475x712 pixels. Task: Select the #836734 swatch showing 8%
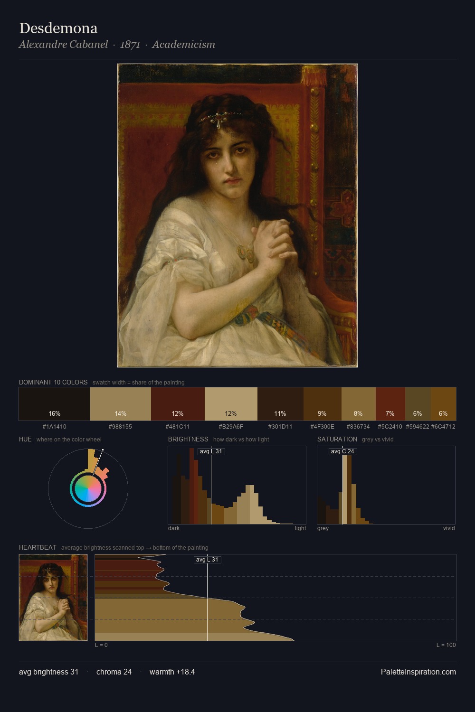click(x=359, y=404)
